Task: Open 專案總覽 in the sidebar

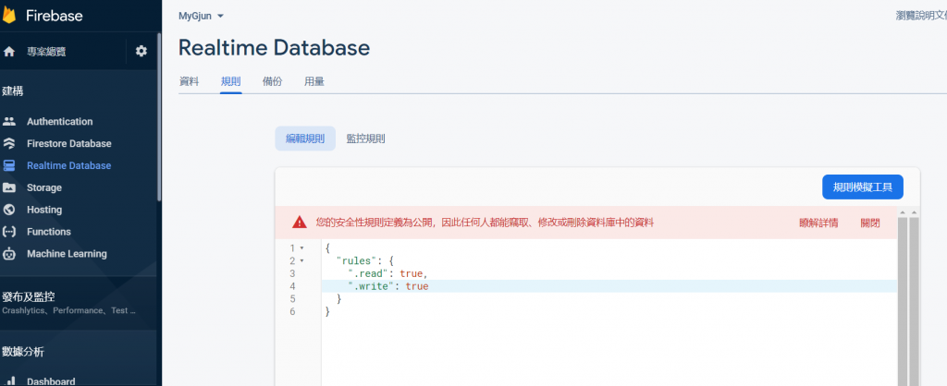Action: pyautogui.click(x=46, y=52)
